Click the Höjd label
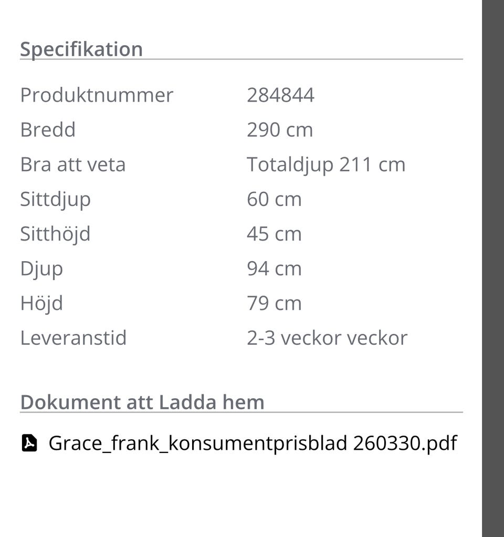504x537 pixels. coord(41,303)
